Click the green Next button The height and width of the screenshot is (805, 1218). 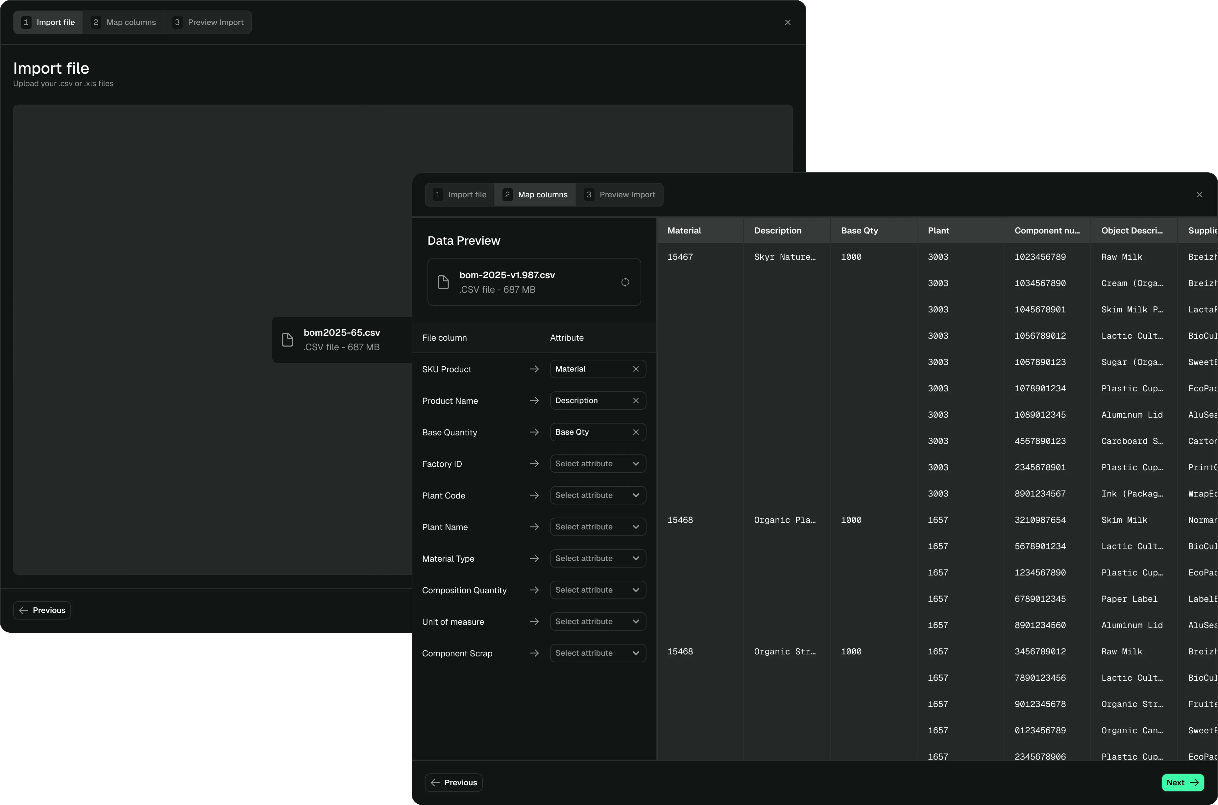tap(1182, 782)
